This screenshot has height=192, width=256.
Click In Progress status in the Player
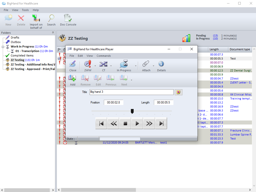[124, 66]
